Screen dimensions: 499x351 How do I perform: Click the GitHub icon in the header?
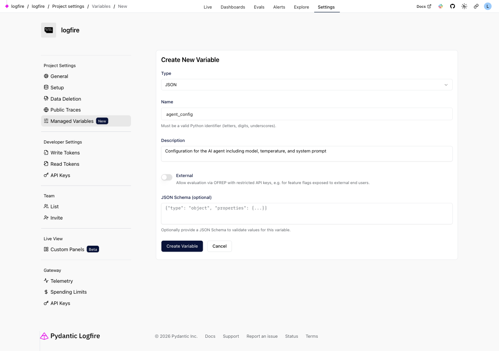(x=452, y=6)
